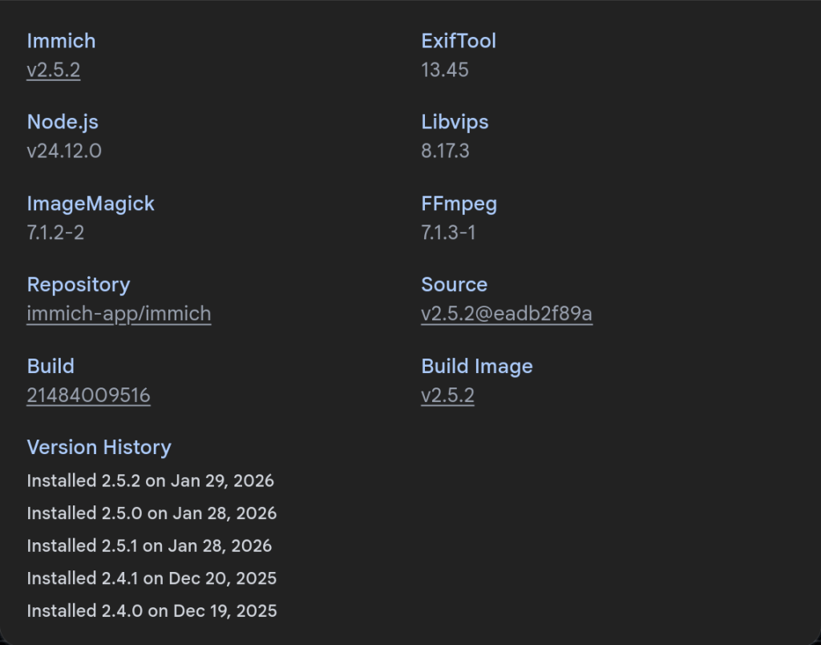Click the Libvips version 8.17.3 value
The height and width of the screenshot is (645, 821).
tap(445, 151)
